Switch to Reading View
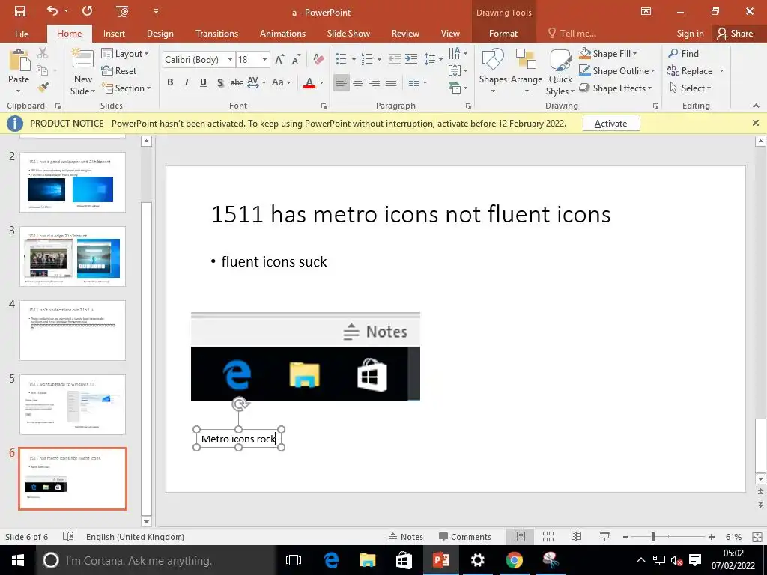 tap(577, 537)
